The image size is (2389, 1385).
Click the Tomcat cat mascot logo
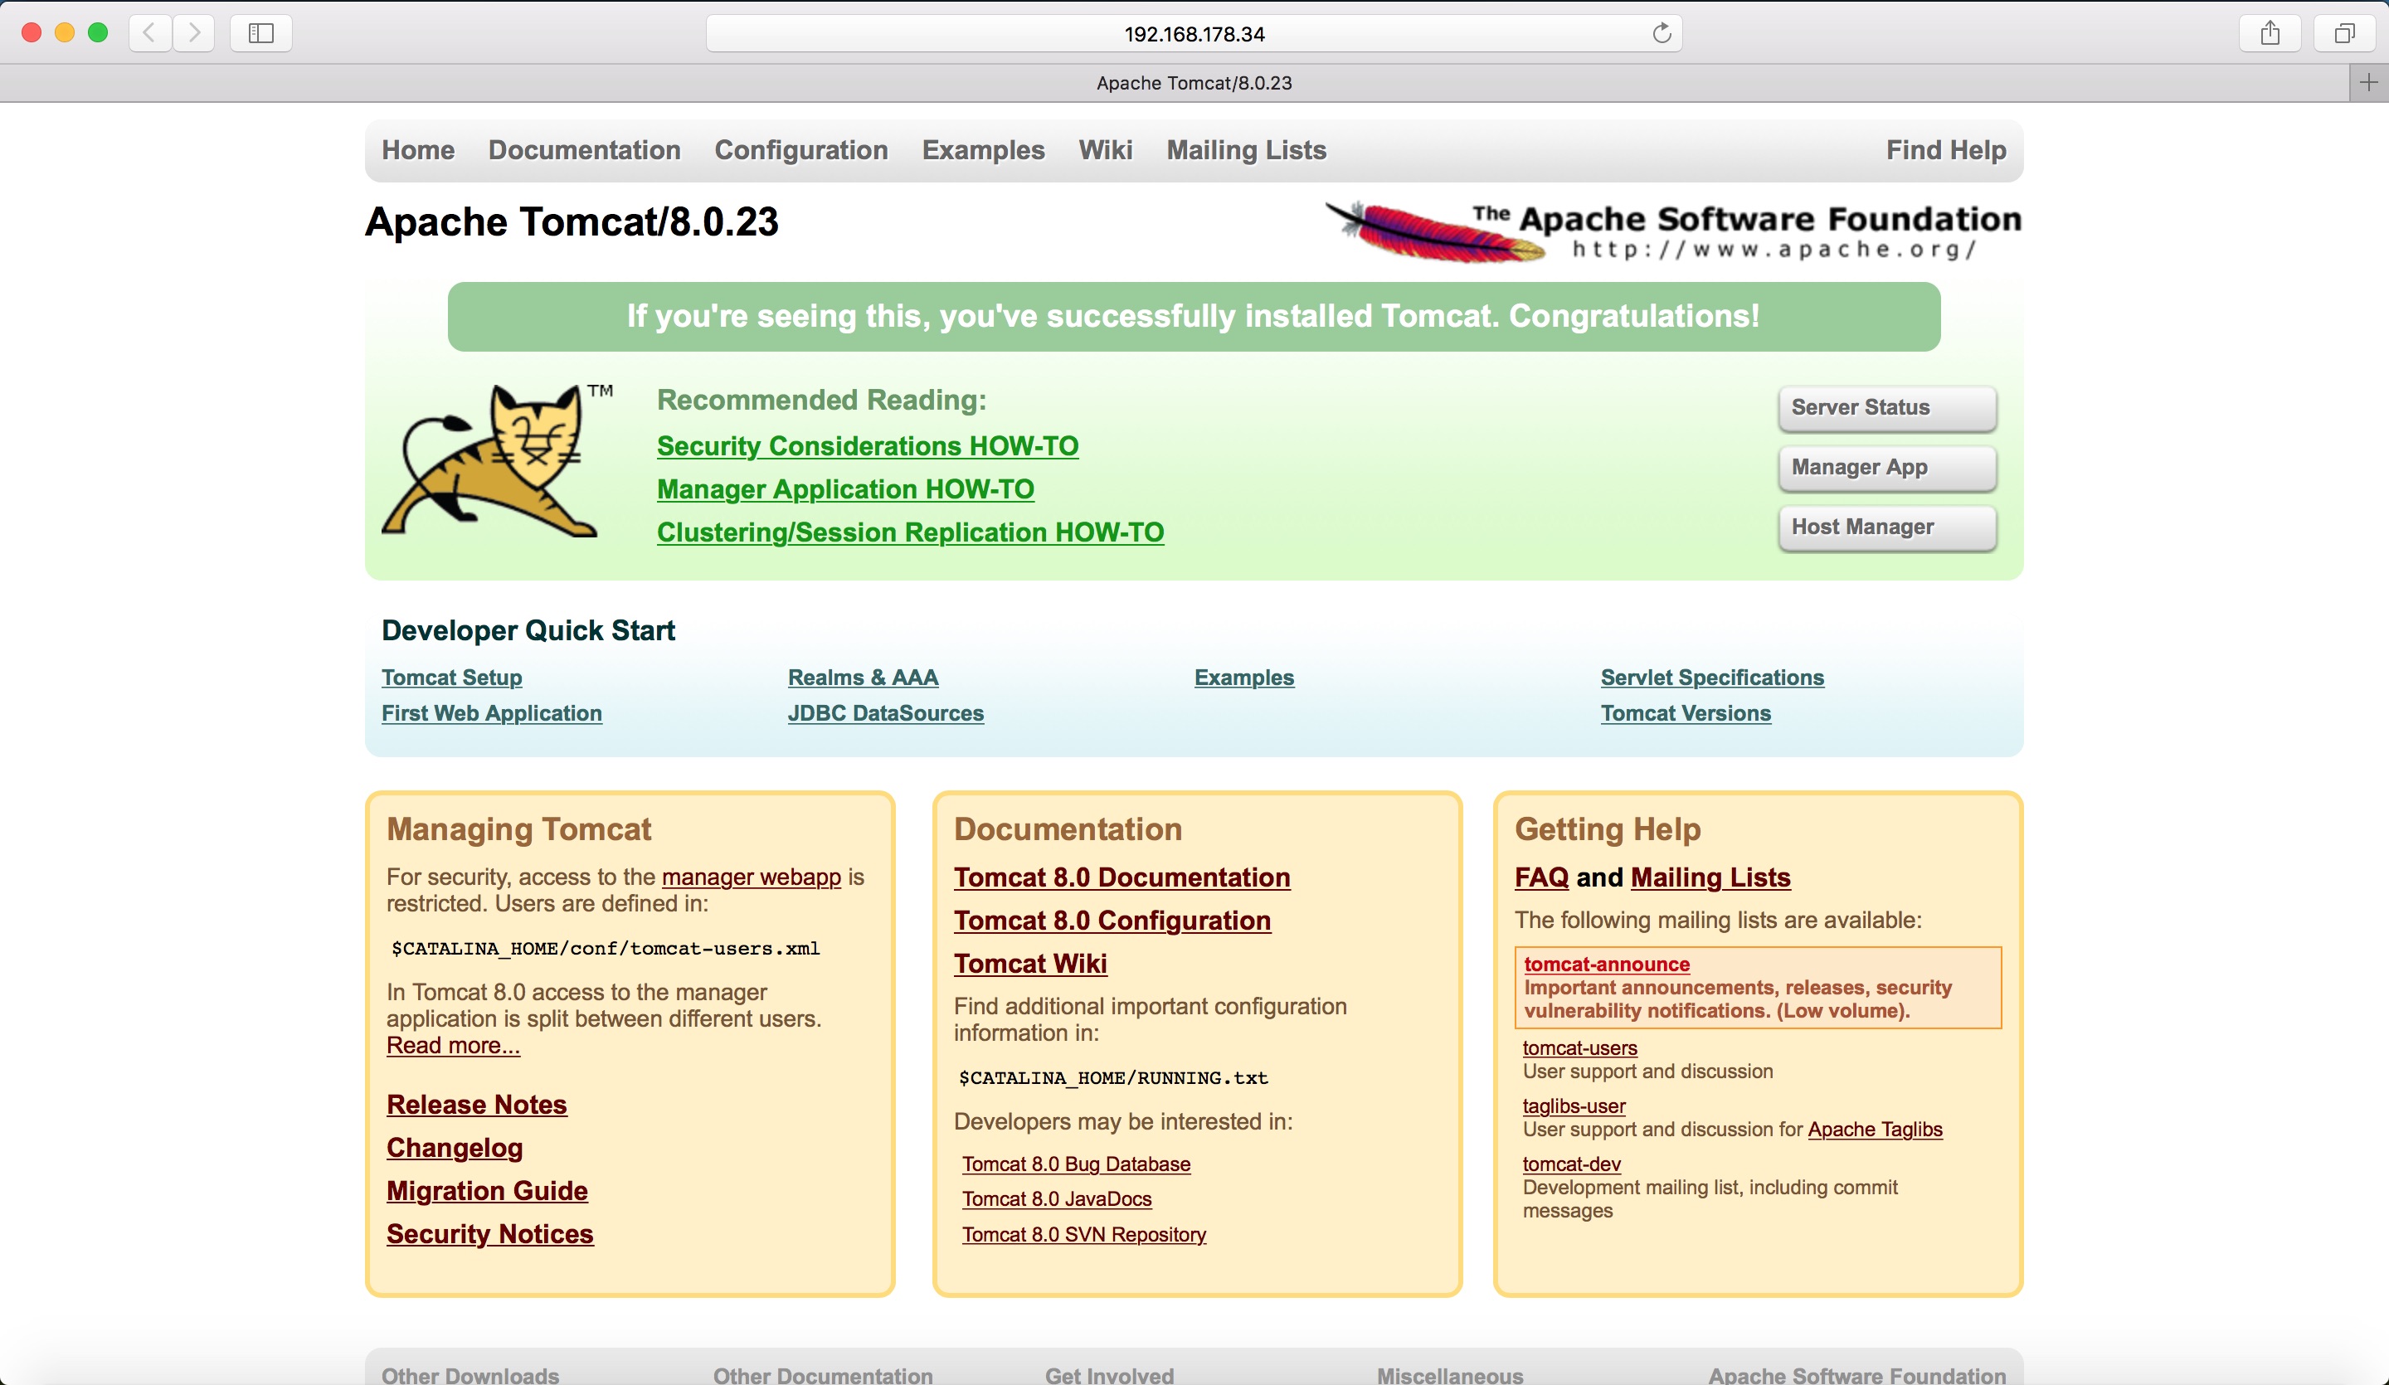[497, 461]
